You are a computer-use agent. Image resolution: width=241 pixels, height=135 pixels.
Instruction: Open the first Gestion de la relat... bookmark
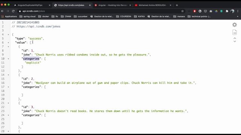pos(102,16)
